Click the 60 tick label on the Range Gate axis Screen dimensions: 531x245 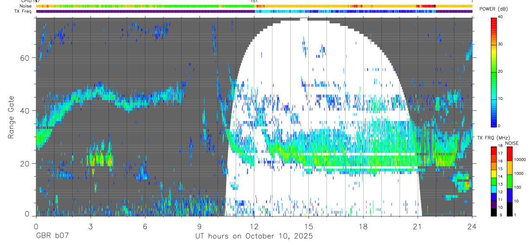pos(26,58)
